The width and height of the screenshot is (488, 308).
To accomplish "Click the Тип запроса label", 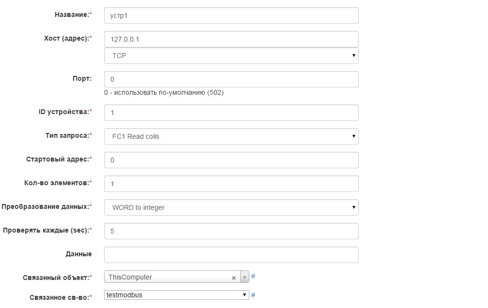I will 67,136.
